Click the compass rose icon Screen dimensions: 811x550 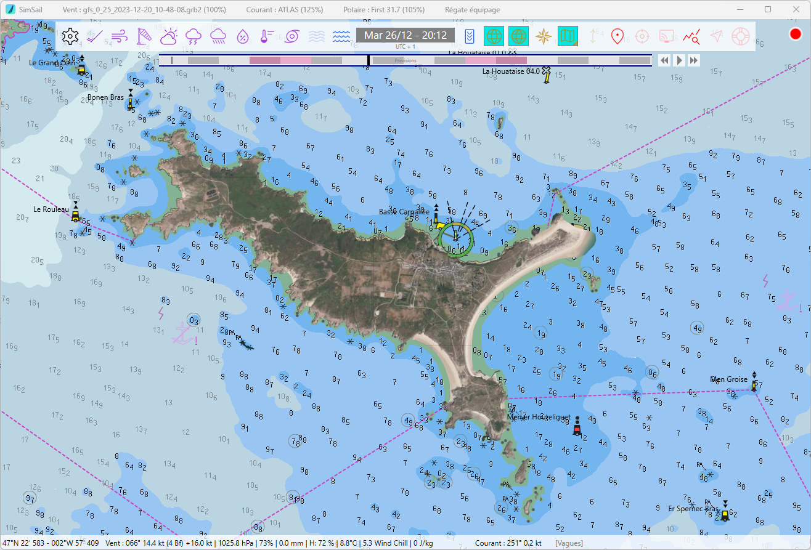(x=544, y=36)
